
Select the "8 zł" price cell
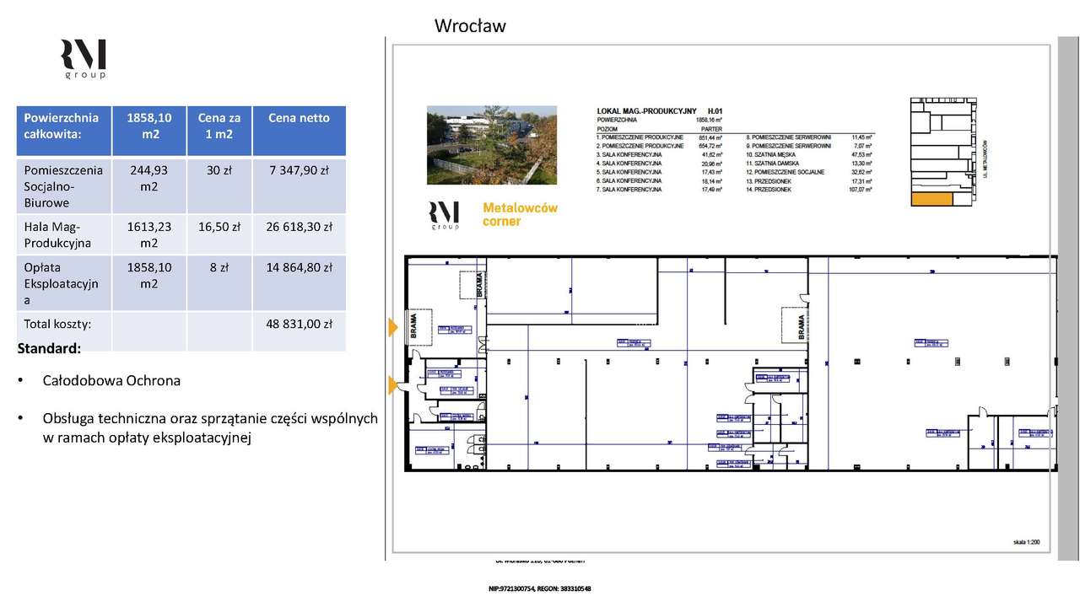click(x=219, y=283)
